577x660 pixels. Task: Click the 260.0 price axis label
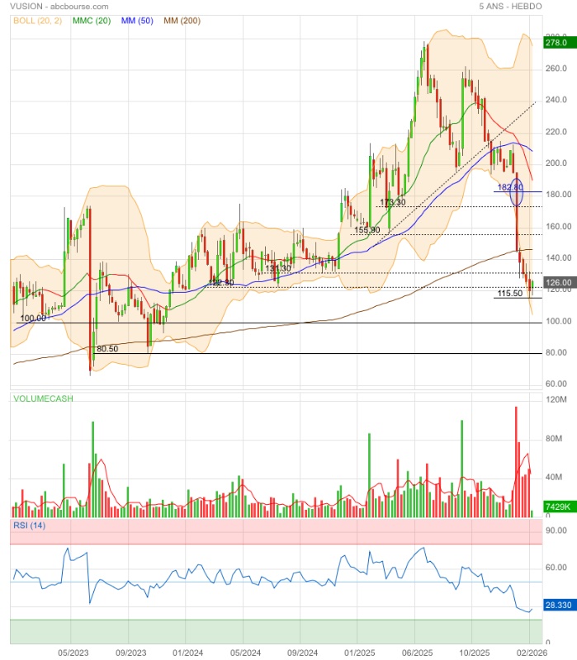pos(556,68)
